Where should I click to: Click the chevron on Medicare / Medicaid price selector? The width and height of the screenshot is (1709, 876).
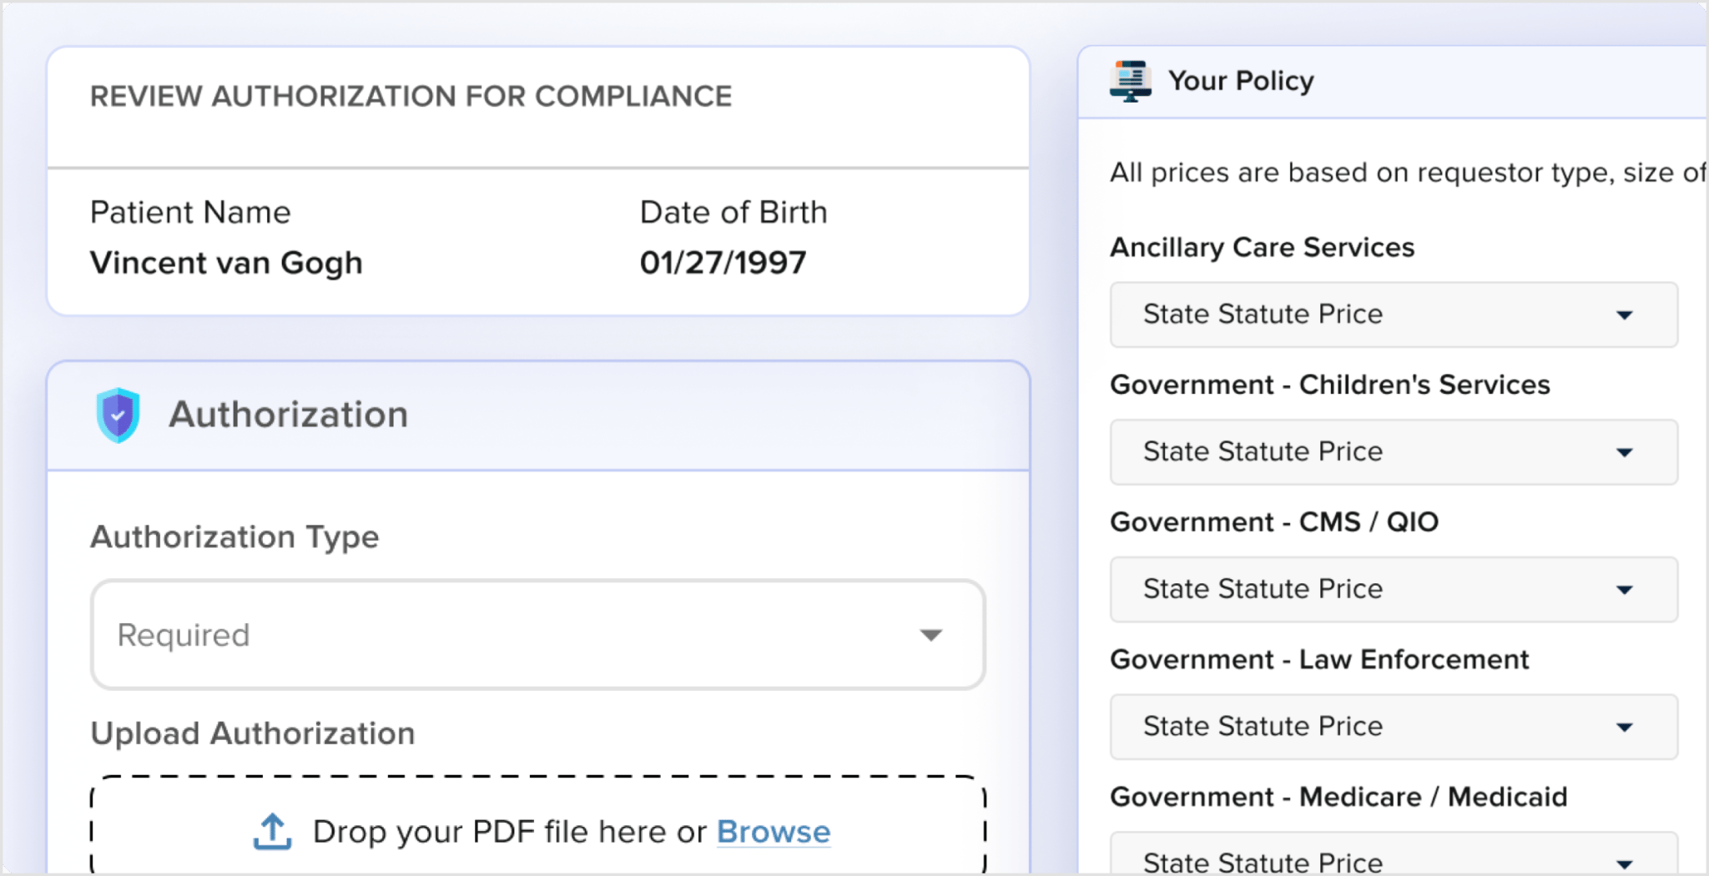pos(1625,862)
